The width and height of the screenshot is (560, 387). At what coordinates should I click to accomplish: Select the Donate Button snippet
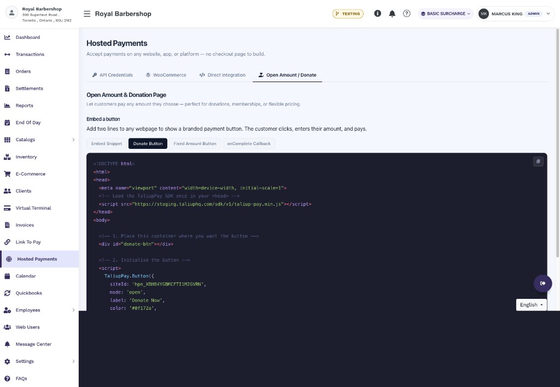(148, 143)
